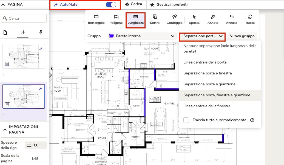This screenshot has width=284, height=165.
Task: Check Traccia tutto automaticamente checkbox
Action: point(186,120)
